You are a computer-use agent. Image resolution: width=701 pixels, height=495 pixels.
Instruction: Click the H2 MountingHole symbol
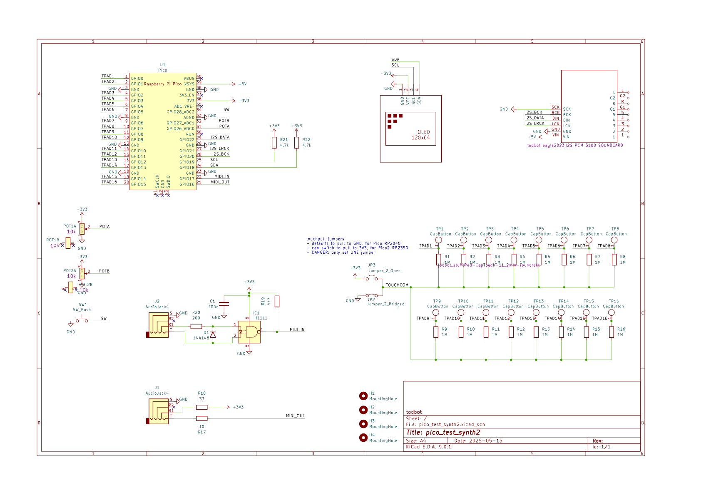pos(363,410)
